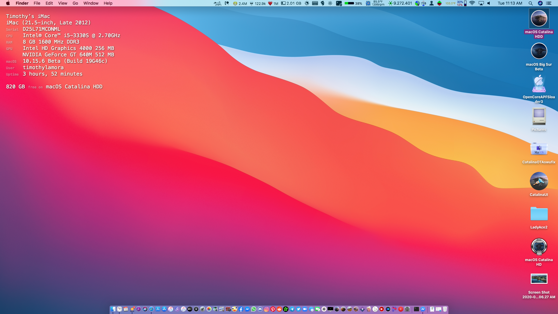Launch WhatsApp from the Dock
Image resolution: width=558 pixels, height=314 pixels.
point(254,309)
